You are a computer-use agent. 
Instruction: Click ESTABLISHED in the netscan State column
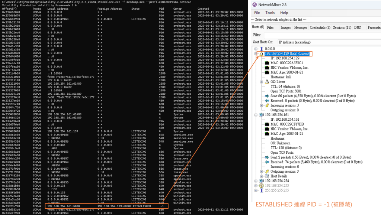point(141,206)
